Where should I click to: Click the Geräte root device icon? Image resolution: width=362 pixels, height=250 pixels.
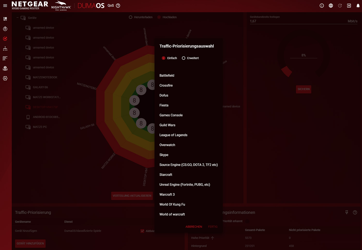pyautogui.click(x=23, y=18)
